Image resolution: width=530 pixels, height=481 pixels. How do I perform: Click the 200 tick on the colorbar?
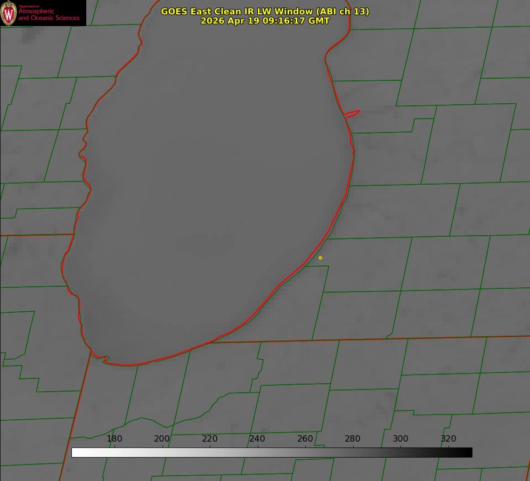161,438
